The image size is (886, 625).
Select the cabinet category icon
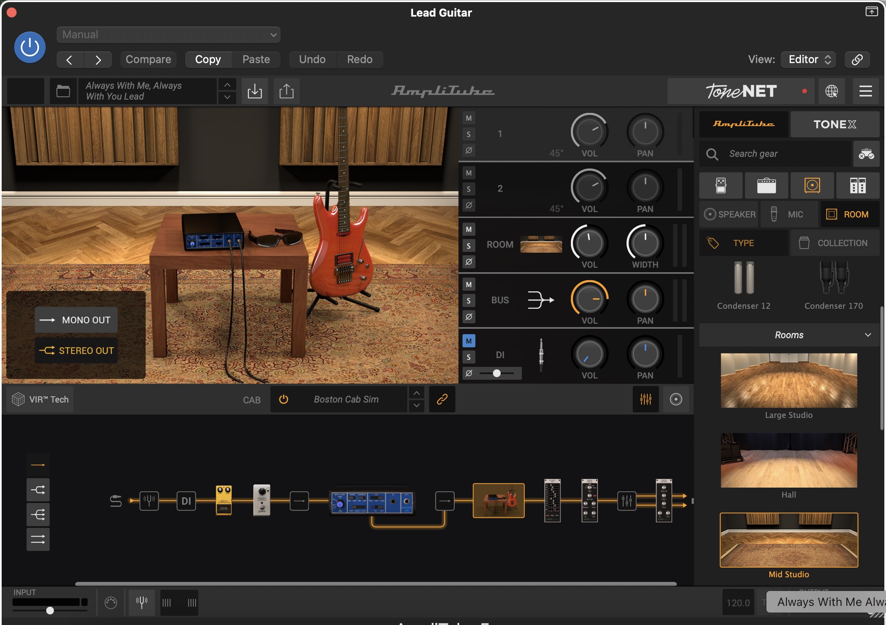click(x=812, y=186)
